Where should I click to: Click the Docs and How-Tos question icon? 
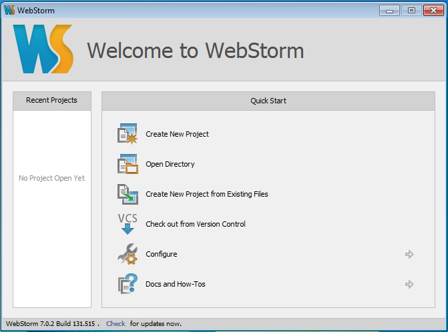click(128, 284)
